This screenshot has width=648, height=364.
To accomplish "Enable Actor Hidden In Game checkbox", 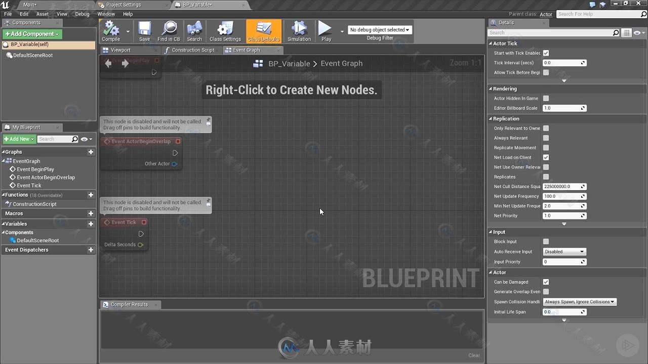I will coord(546,99).
